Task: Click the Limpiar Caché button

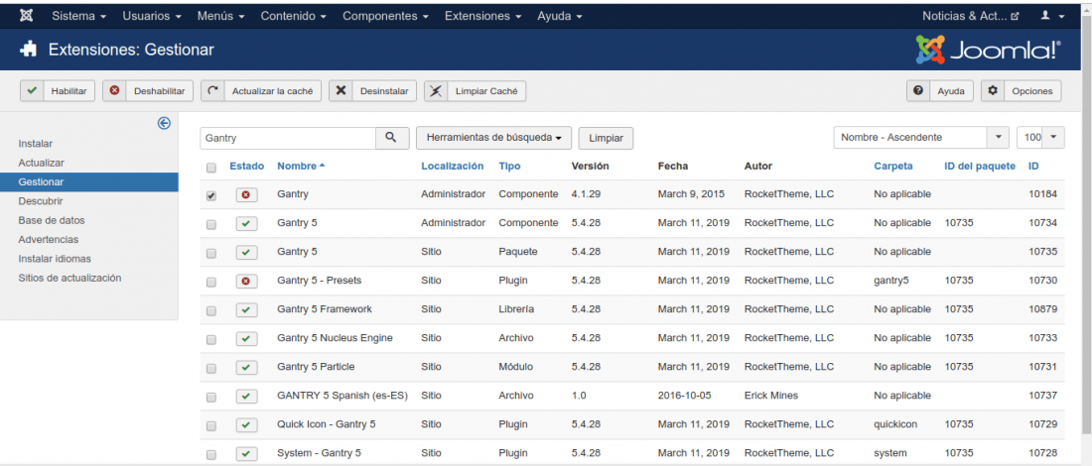Action: point(475,91)
